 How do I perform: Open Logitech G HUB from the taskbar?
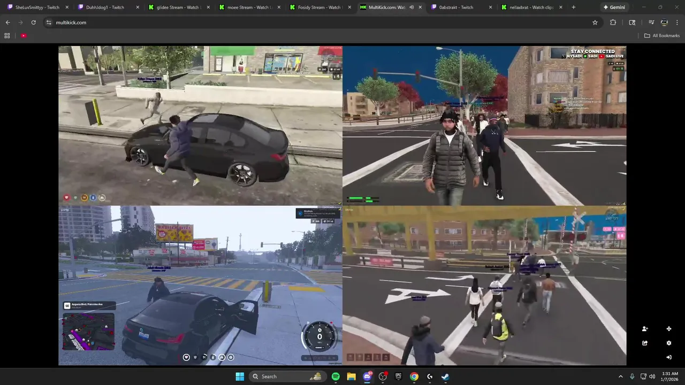click(430, 376)
